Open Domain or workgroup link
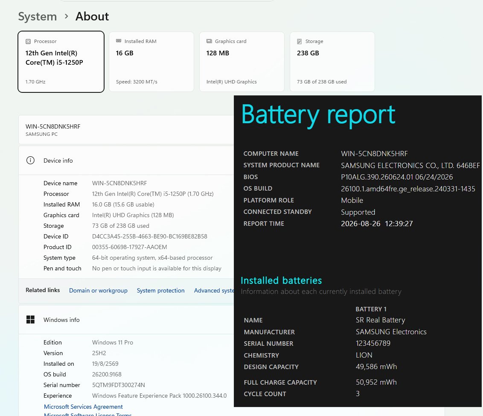 (x=98, y=290)
